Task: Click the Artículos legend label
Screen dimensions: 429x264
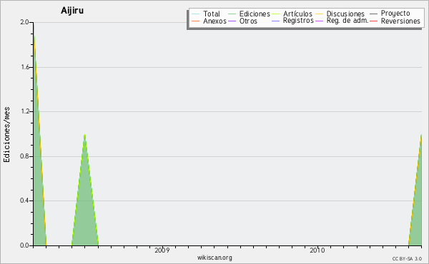Action: (x=297, y=14)
